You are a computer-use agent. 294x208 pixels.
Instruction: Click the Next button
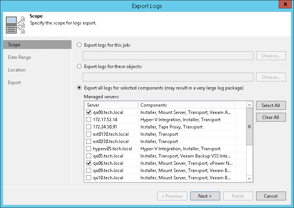pos(205,196)
